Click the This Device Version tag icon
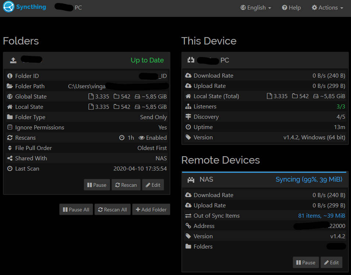351x275 pixels. (x=188, y=137)
